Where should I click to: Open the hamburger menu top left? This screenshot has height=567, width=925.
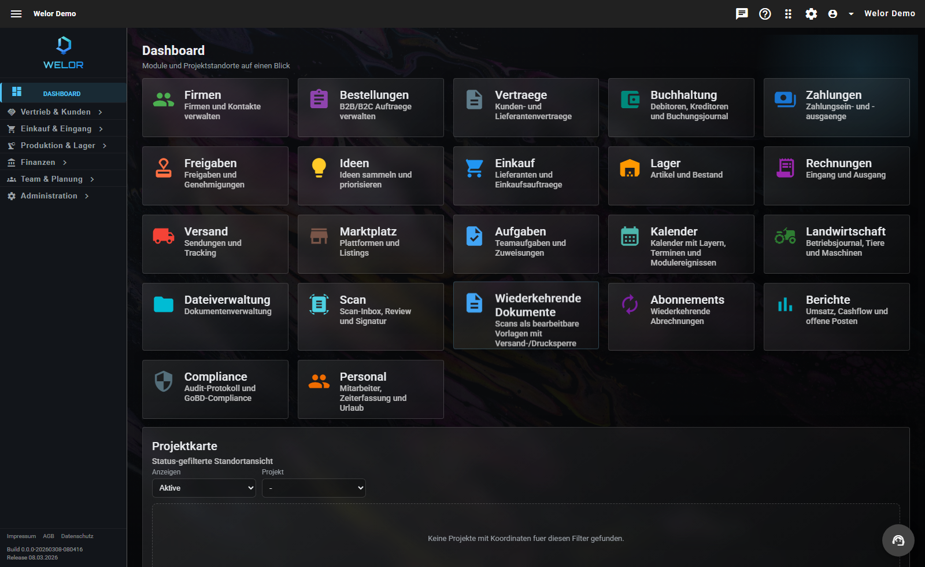point(16,13)
